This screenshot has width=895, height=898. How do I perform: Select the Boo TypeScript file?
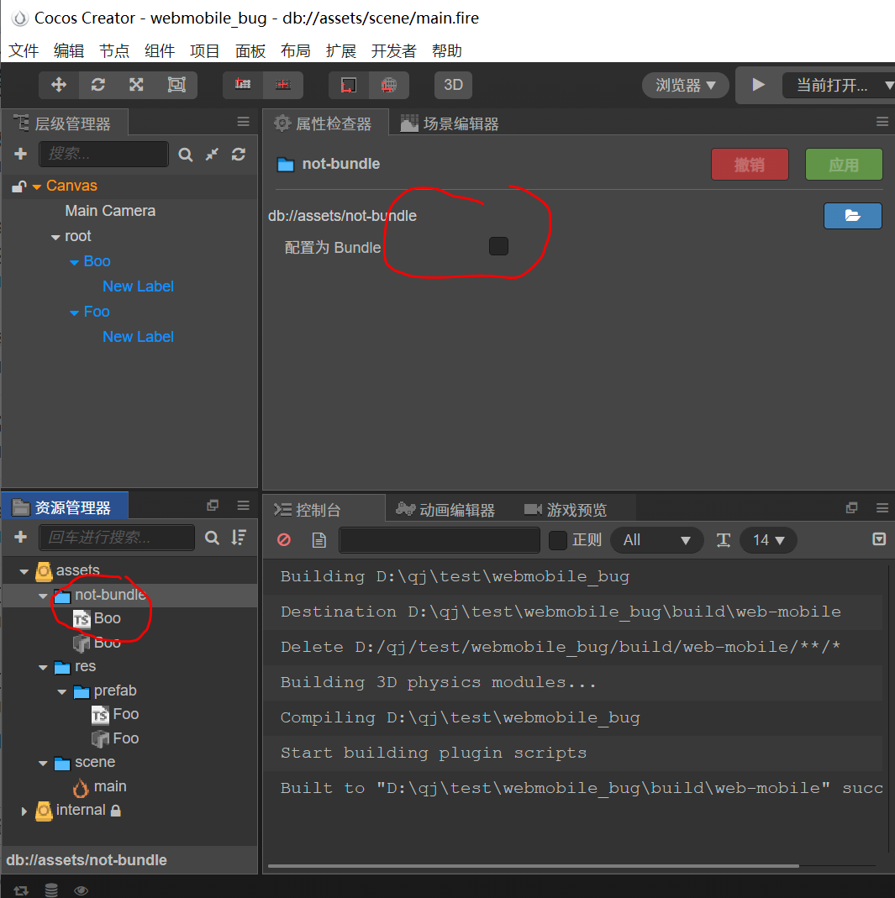tap(97, 618)
